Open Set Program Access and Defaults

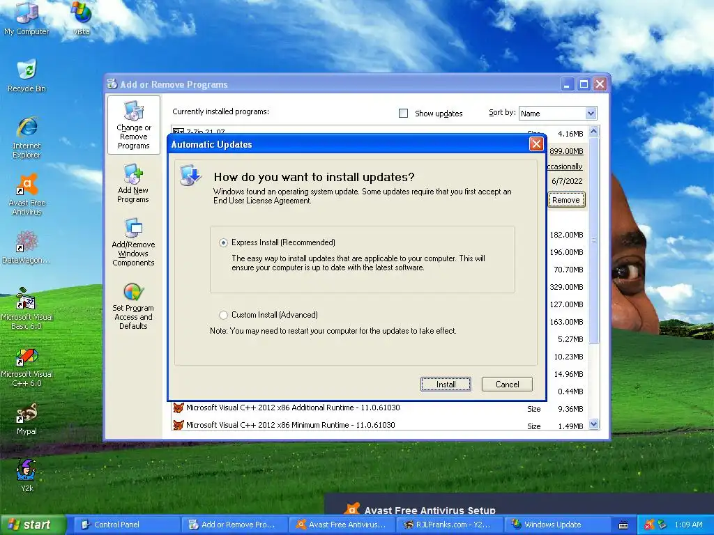pyautogui.click(x=133, y=306)
